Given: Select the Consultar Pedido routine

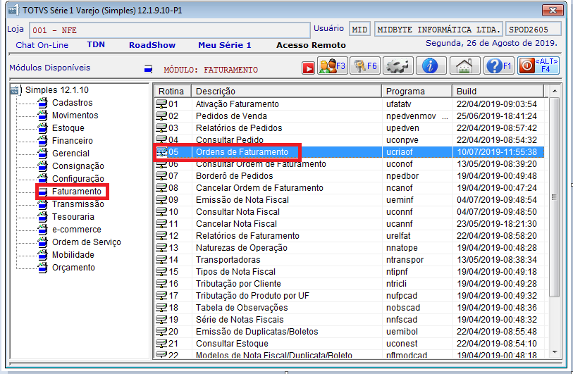Looking at the screenshot, I should pos(350,140).
